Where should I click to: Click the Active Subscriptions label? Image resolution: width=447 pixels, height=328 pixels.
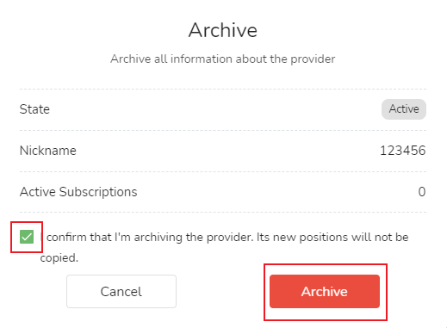pyautogui.click(x=78, y=192)
